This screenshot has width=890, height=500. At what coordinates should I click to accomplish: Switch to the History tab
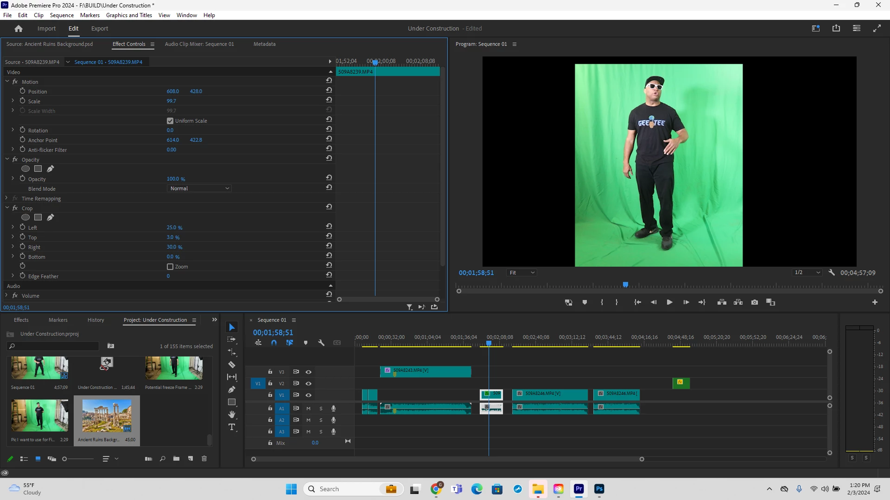pyautogui.click(x=95, y=320)
